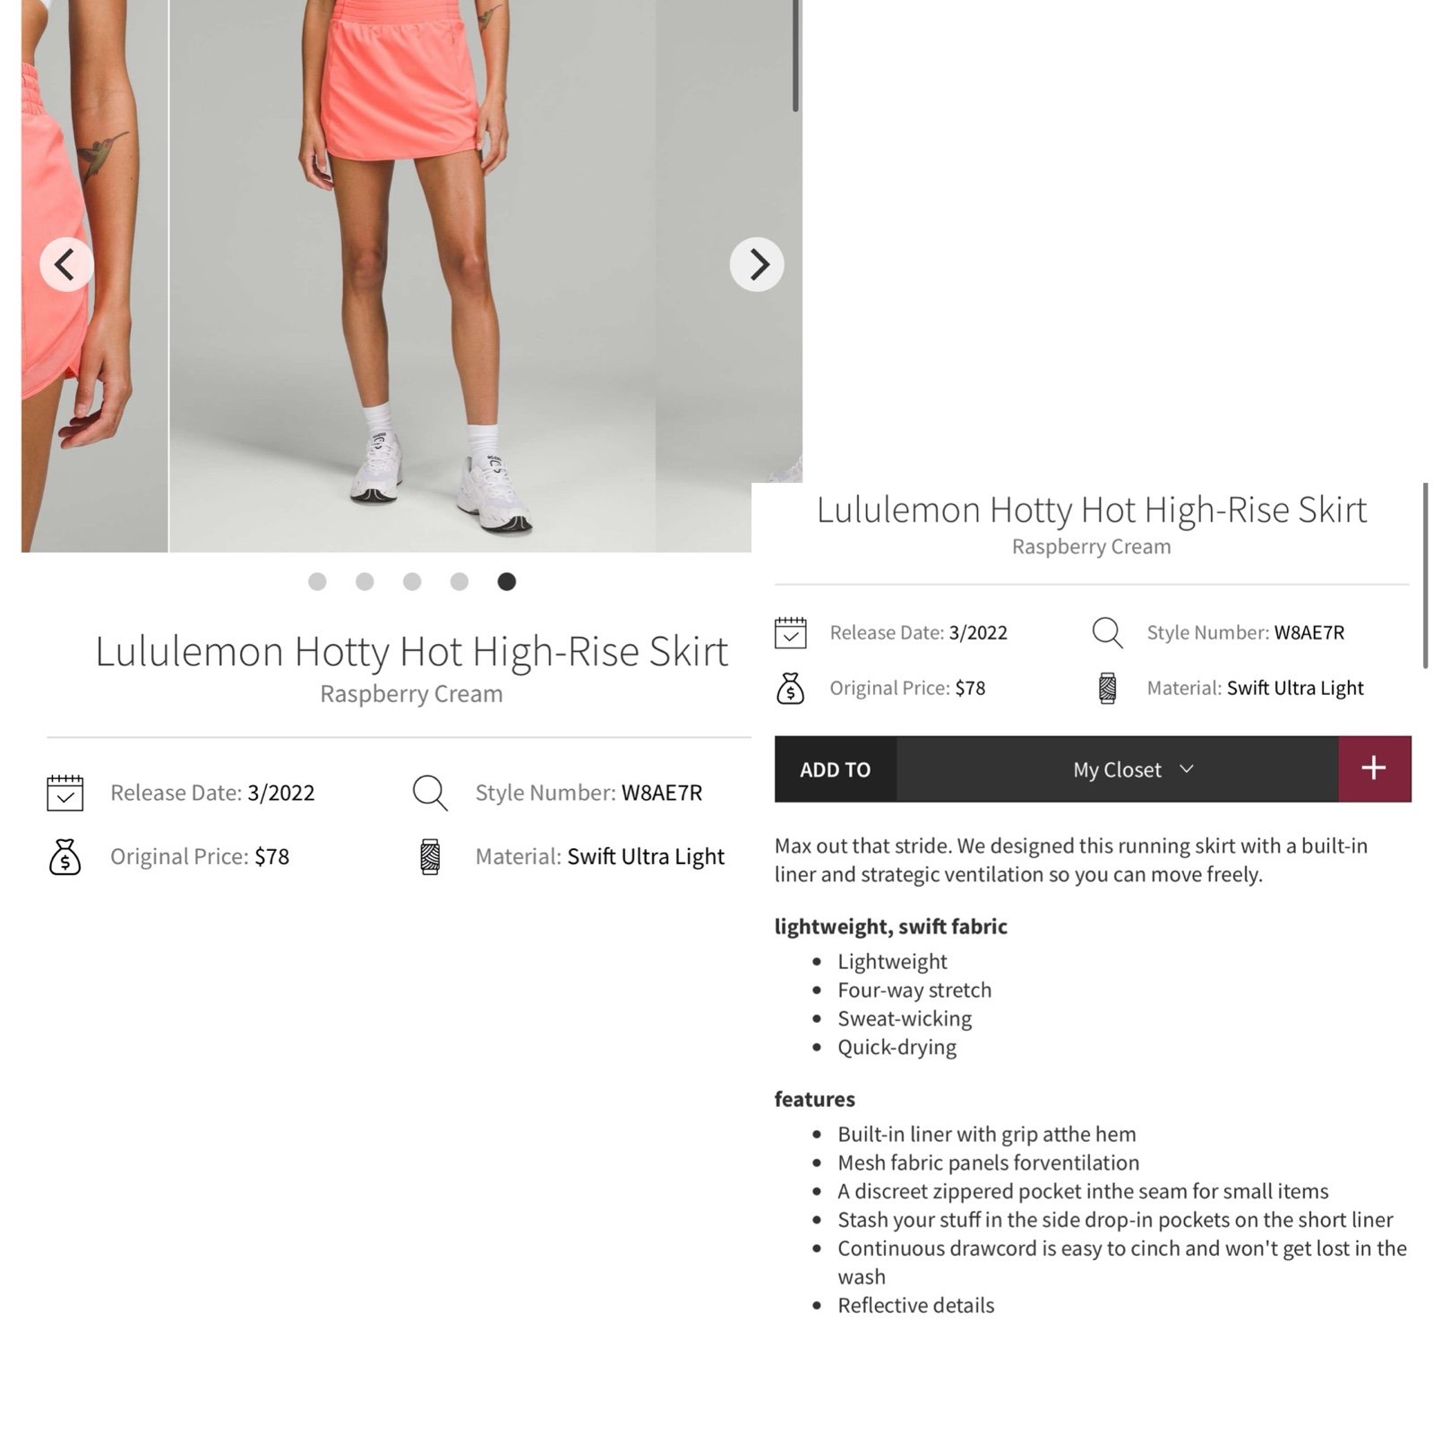Select the third carousel dot
Viewport: 1433px width, 1433px height.
(412, 581)
